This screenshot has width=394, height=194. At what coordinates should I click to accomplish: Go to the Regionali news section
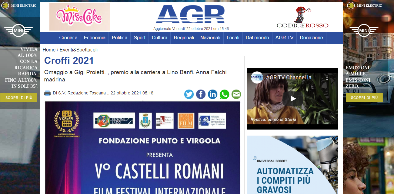tap(184, 38)
